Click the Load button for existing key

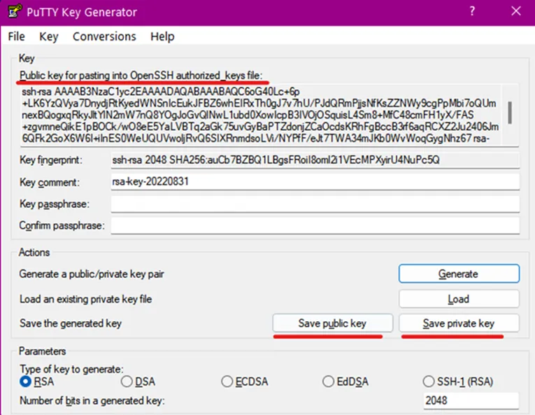pyautogui.click(x=459, y=299)
